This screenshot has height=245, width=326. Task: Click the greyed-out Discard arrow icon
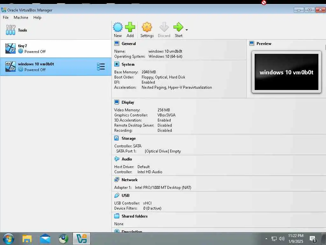(x=164, y=27)
